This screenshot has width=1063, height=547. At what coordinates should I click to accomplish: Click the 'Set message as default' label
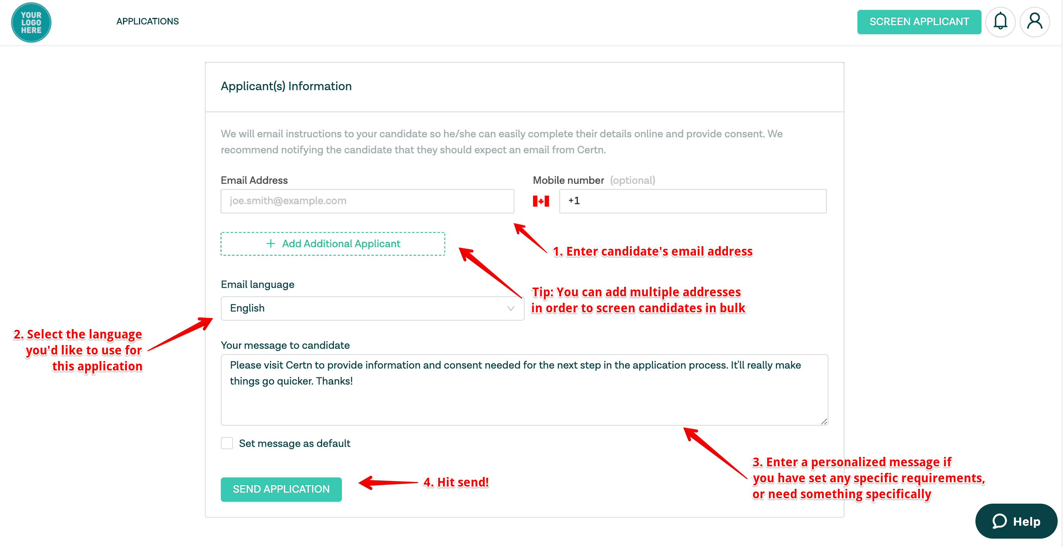point(294,443)
